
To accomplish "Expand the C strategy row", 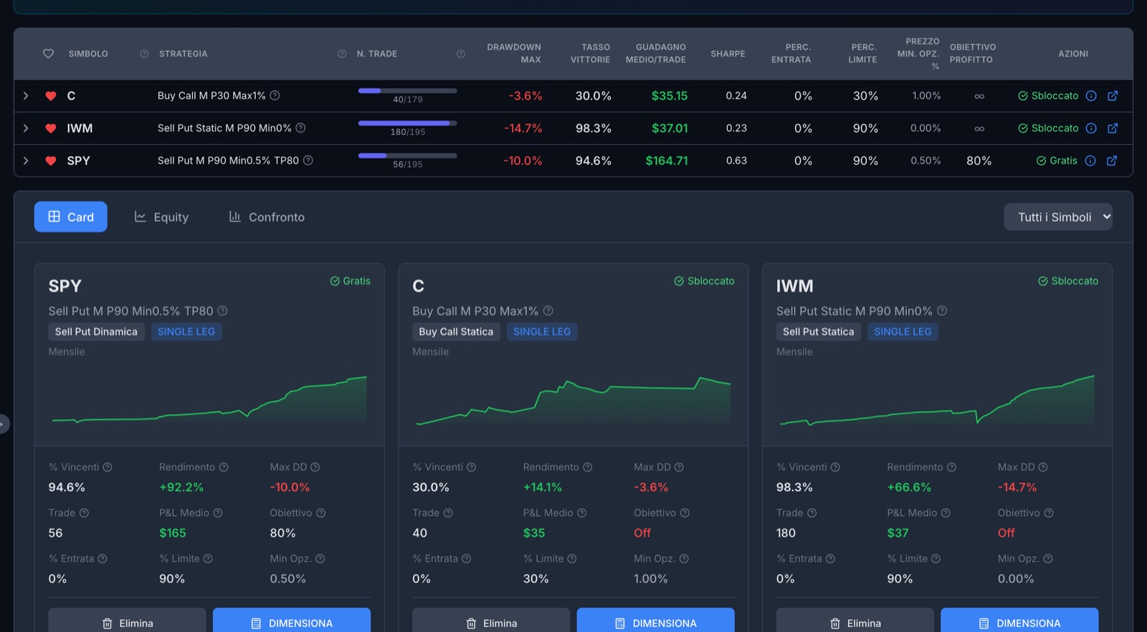I will coord(26,96).
